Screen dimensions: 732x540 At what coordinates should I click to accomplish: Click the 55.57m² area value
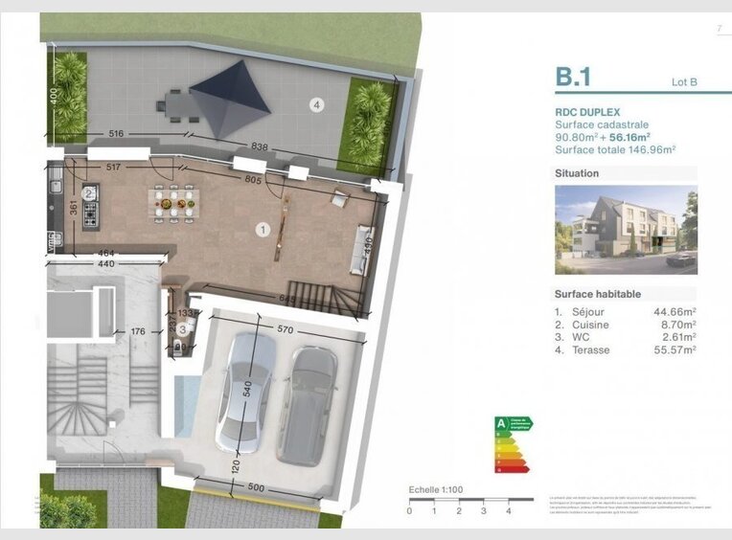[675, 349]
